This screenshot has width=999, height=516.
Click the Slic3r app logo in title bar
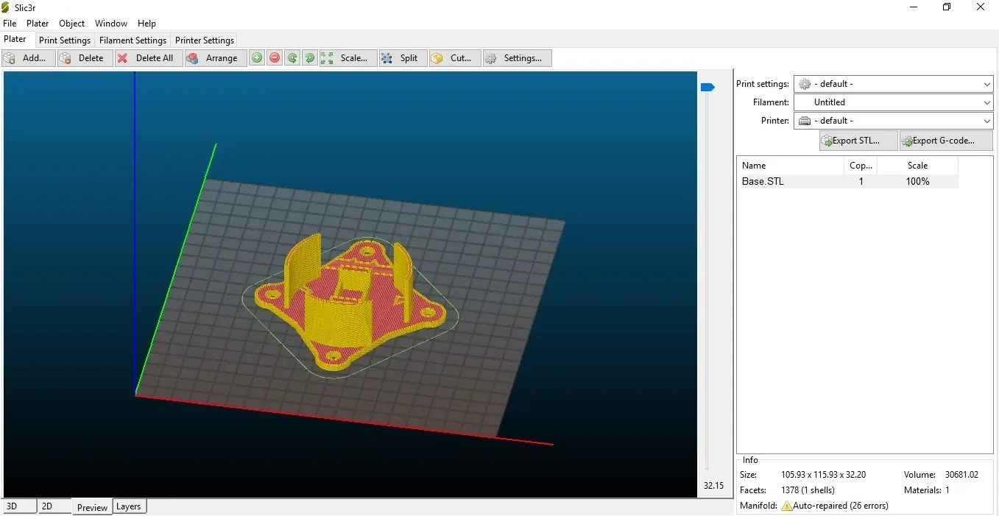pyautogui.click(x=7, y=7)
